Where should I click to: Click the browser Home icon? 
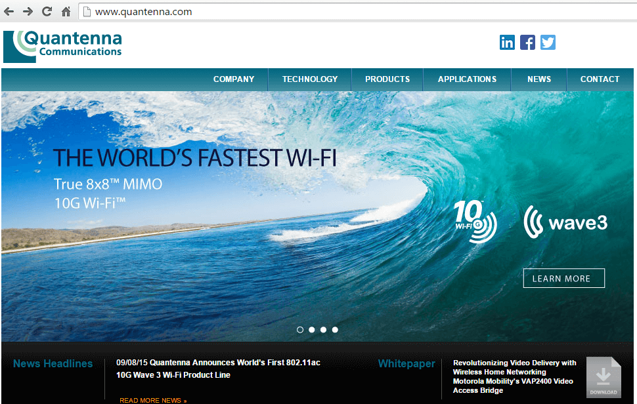tap(65, 11)
